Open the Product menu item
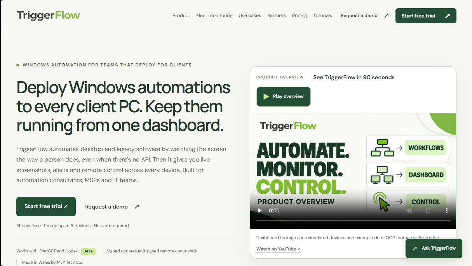This screenshot has width=472, height=266. click(181, 16)
